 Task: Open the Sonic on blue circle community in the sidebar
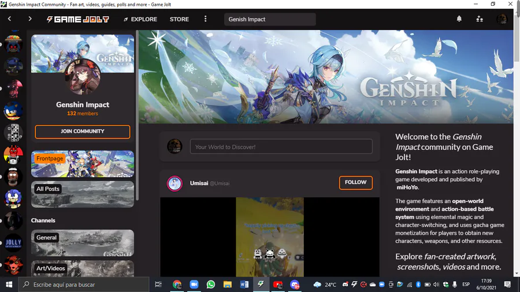[x=13, y=111]
